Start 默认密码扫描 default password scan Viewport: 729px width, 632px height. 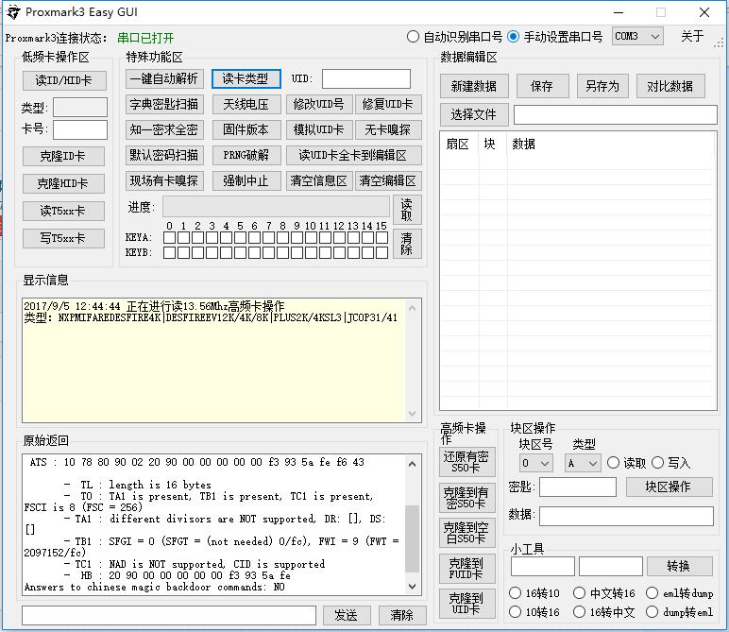pyautogui.click(x=164, y=155)
